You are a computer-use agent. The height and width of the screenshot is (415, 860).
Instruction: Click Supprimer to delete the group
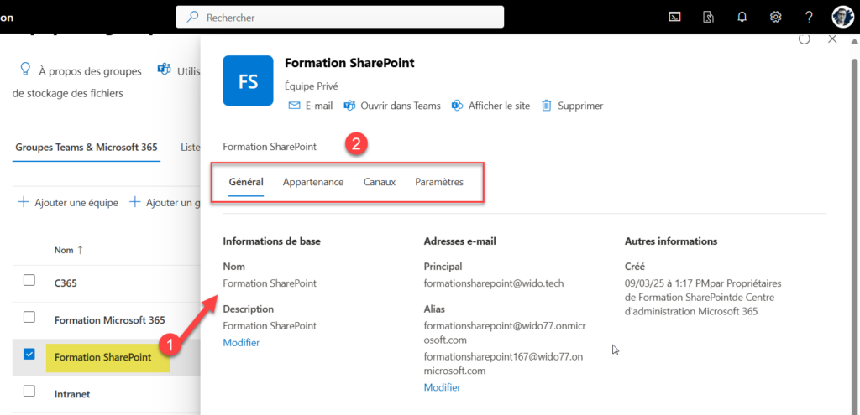[573, 106]
